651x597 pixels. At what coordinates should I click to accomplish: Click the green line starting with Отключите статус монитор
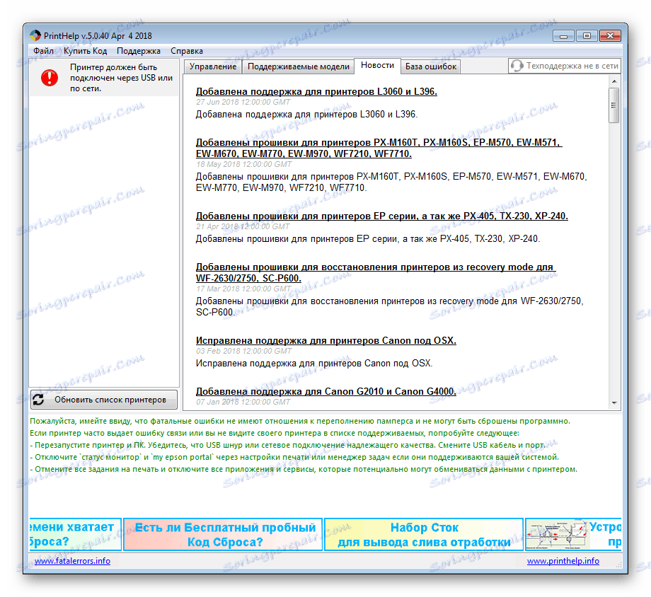point(294,457)
